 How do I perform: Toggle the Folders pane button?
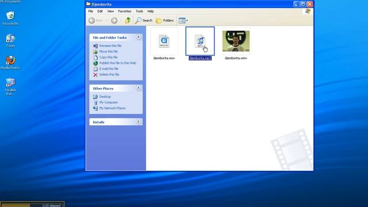pyautogui.click(x=164, y=21)
